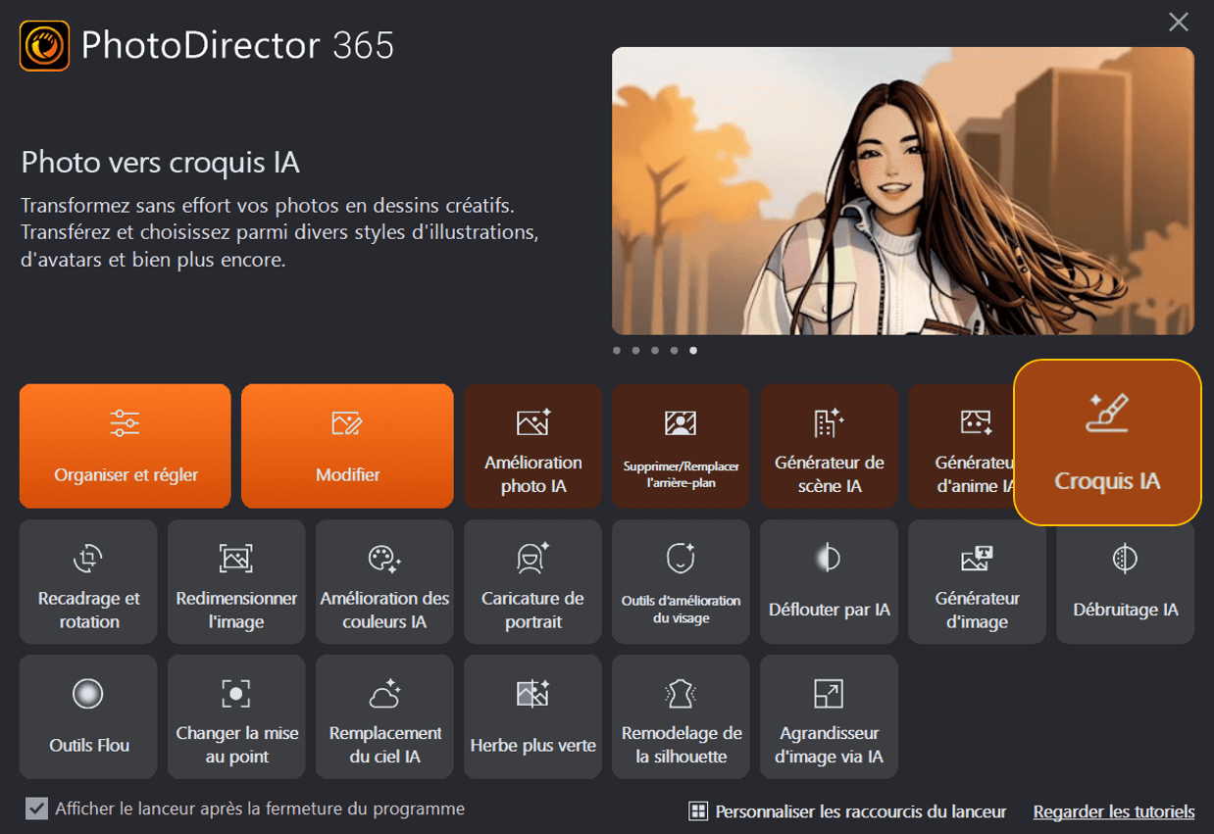Open Outils Flou tool

point(88,716)
